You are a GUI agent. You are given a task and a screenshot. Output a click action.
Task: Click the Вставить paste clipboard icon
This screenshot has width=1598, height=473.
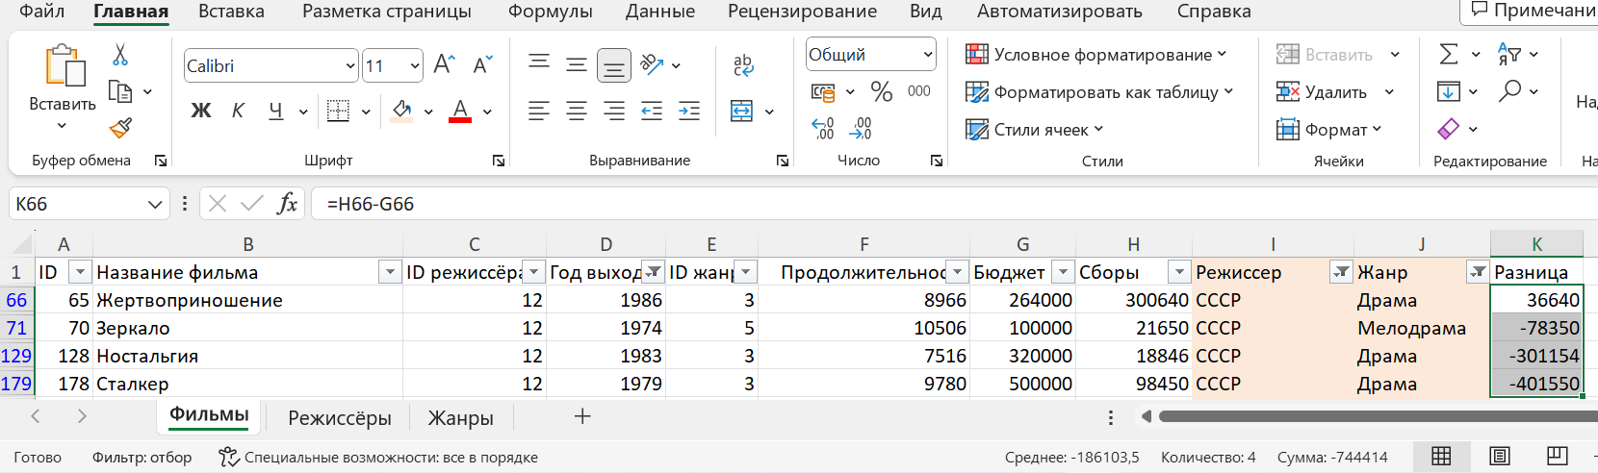click(64, 67)
